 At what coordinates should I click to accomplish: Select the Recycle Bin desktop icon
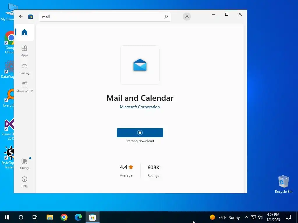(283, 184)
